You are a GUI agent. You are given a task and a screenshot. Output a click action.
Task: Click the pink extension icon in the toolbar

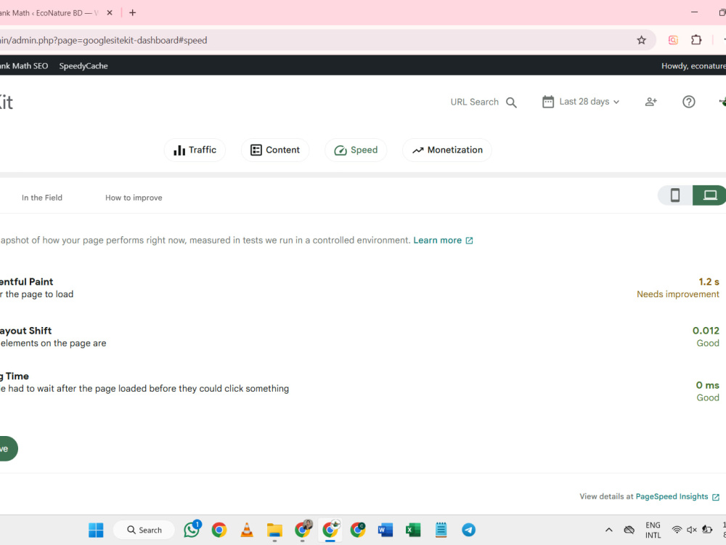673,40
